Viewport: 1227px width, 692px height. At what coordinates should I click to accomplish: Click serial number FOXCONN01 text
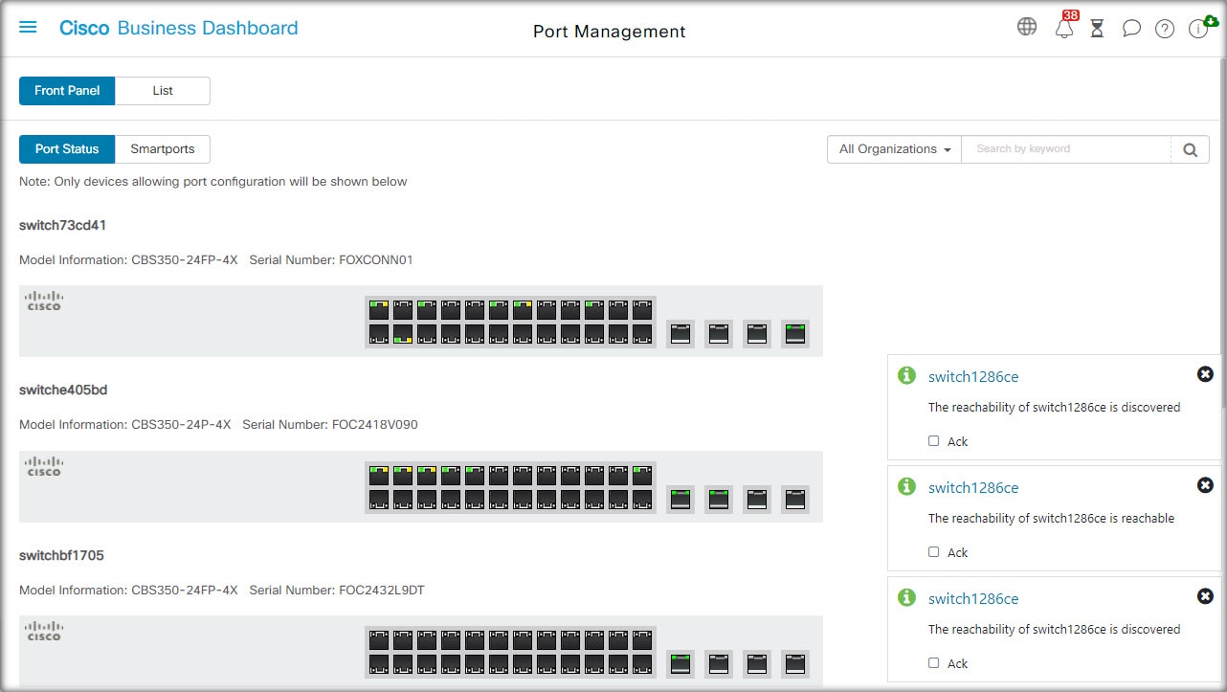click(376, 260)
